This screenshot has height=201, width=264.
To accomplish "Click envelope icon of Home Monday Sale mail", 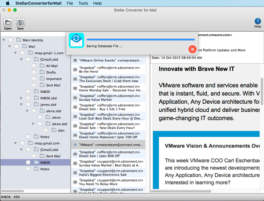I will (75, 88).
